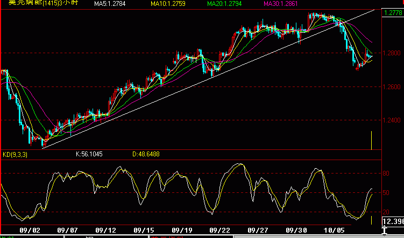Click the resize cursor handle below 12.396

tap(384, 230)
